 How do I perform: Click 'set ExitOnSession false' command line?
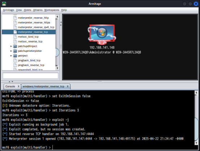[x=46, y=96]
